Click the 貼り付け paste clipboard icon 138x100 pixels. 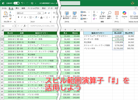coord(6,13)
